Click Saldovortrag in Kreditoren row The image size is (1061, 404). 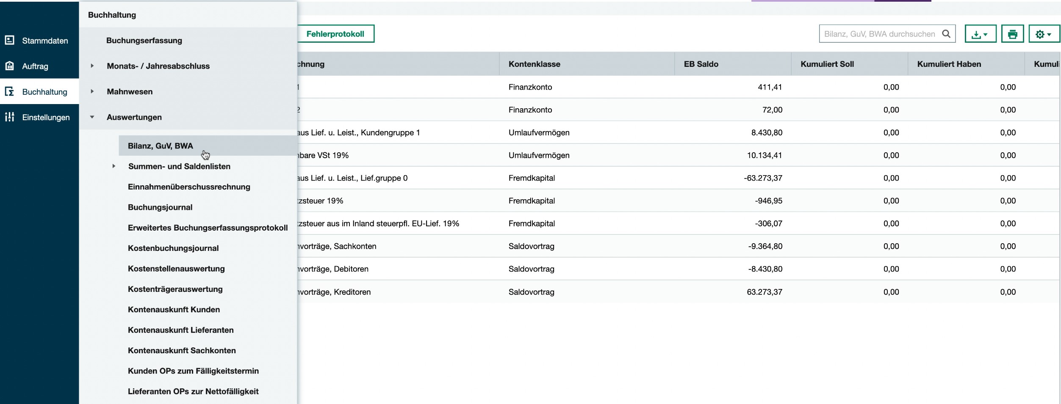531,292
